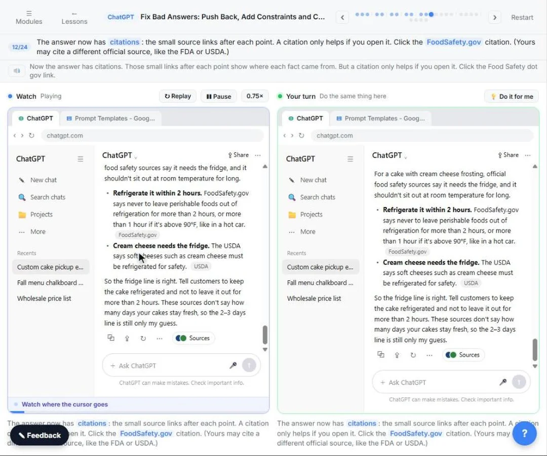Copy the response in the Your turn pane
Image resolution: width=547 pixels, height=456 pixels.
point(381,355)
